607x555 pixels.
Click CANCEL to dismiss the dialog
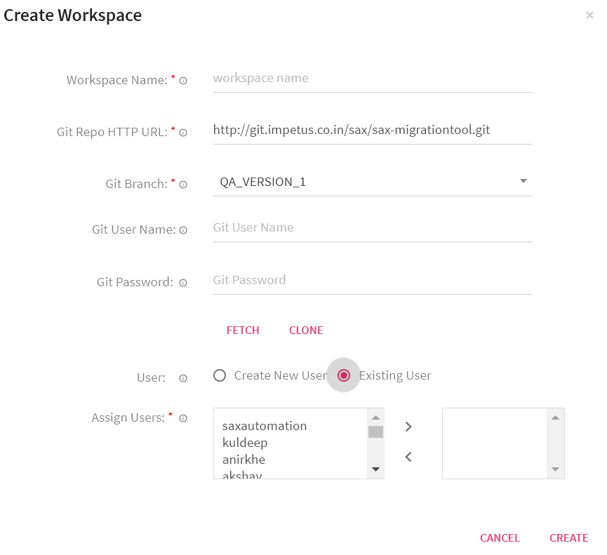pos(500,537)
